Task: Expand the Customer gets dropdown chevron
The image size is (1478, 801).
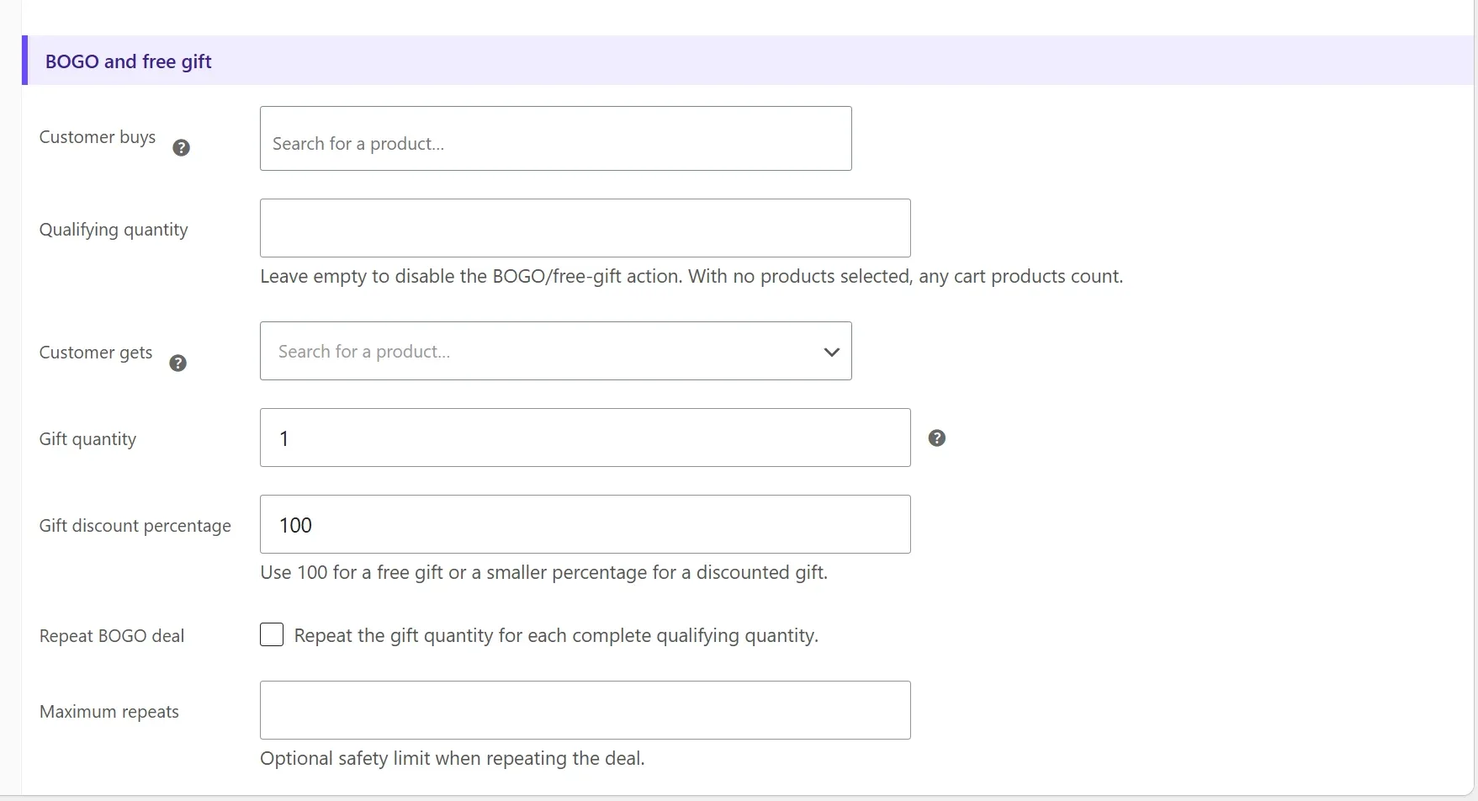Action: 831,352
